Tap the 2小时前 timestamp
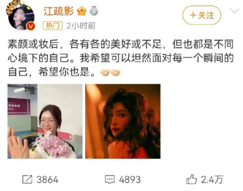 tap(81, 26)
